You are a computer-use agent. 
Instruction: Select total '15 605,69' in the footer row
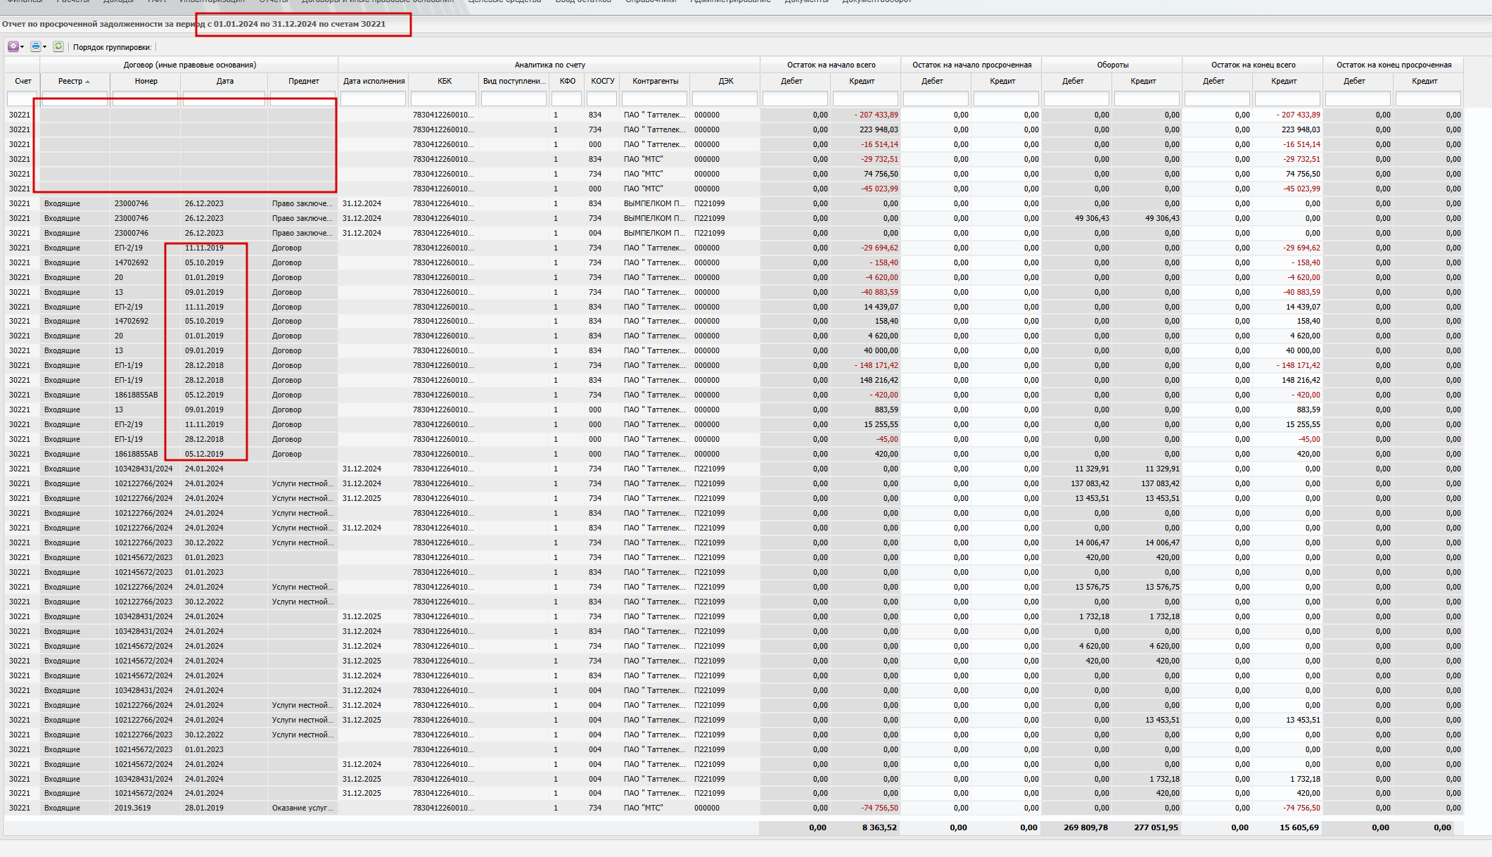click(x=1299, y=827)
